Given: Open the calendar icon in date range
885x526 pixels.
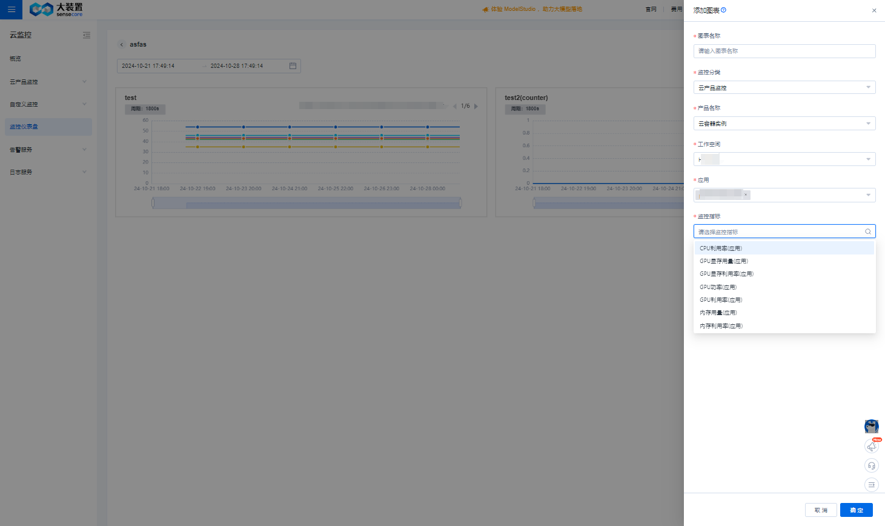Looking at the screenshot, I should coord(293,66).
